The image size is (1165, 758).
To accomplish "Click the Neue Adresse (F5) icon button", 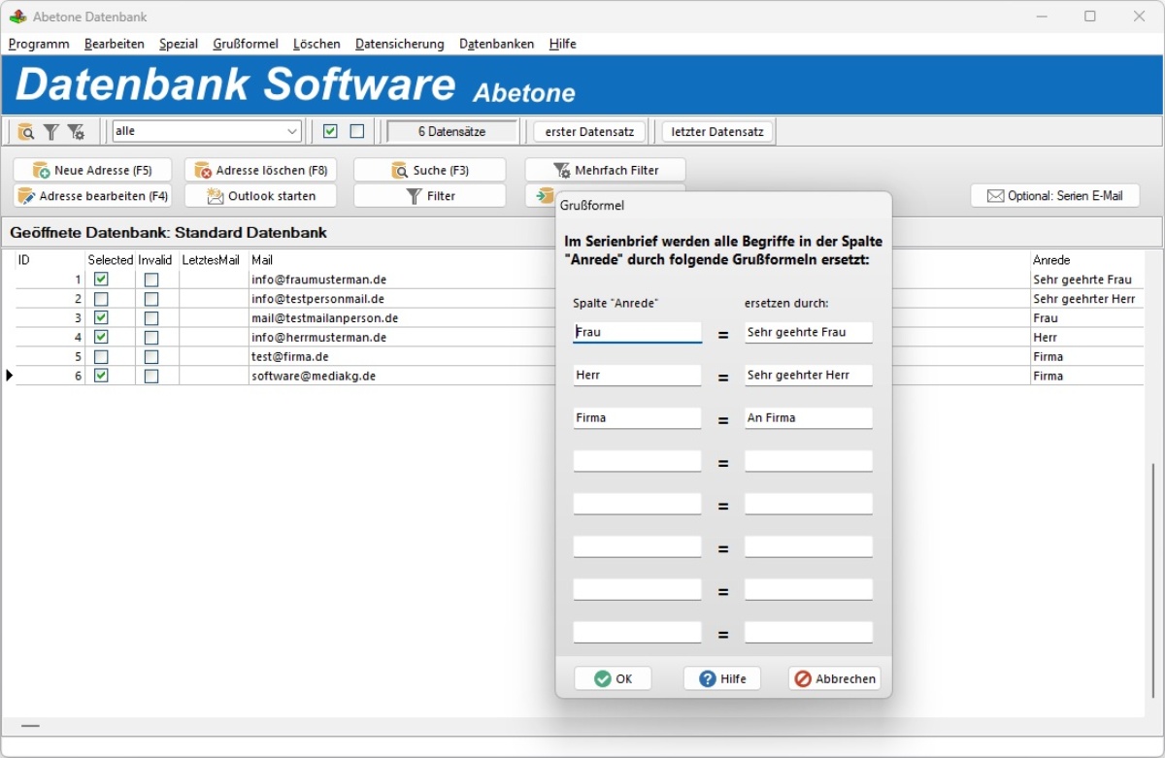I will (x=91, y=169).
